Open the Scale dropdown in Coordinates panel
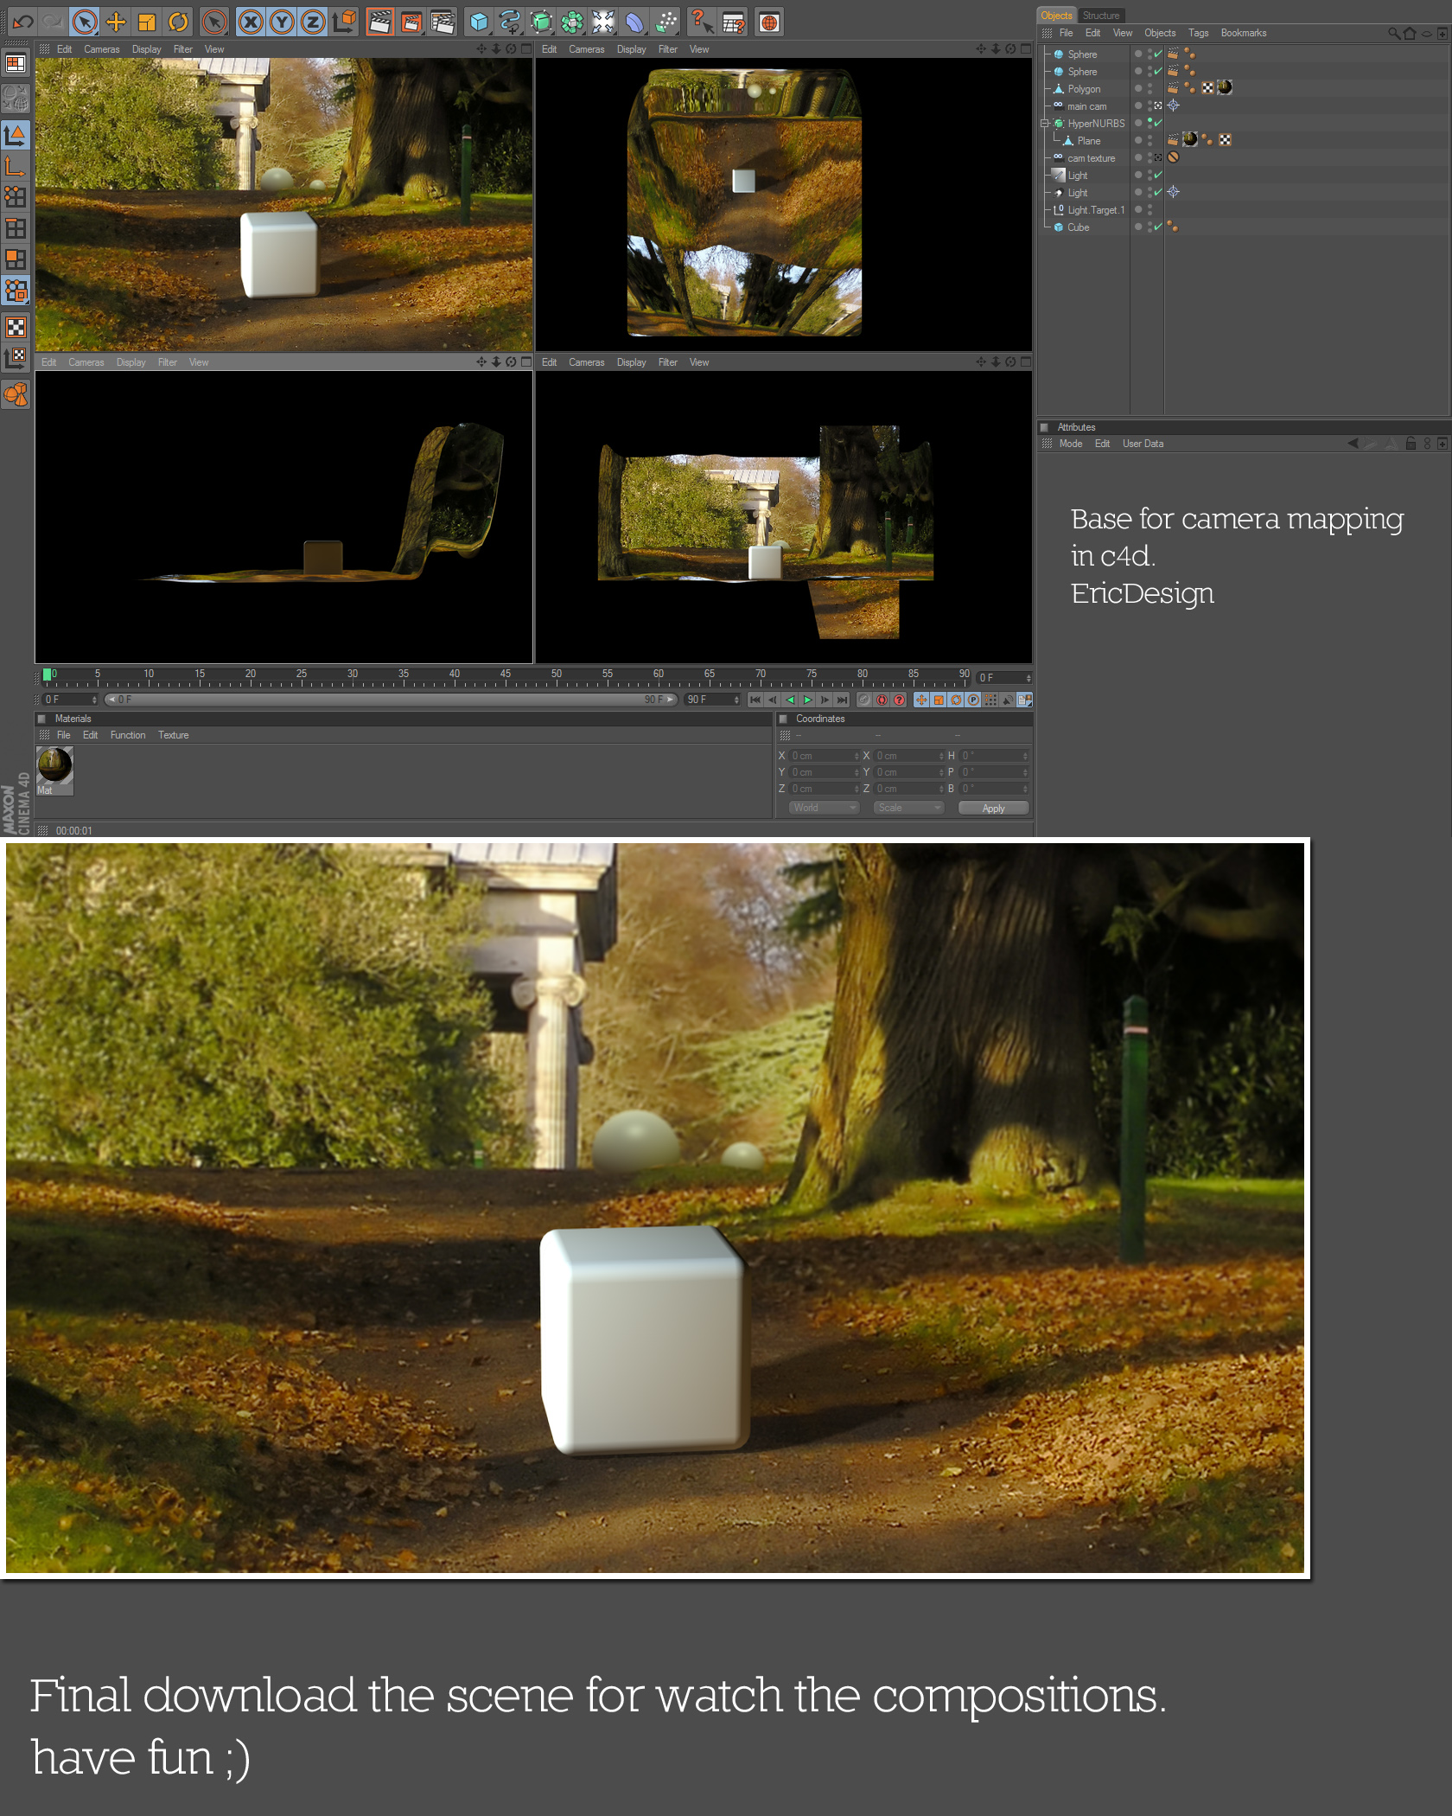This screenshot has width=1452, height=1816. [907, 808]
